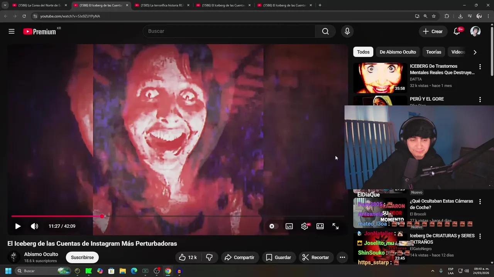This screenshot has width=494, height=277.
Task: Open site information icon in address bar
Action: point(35,16)
